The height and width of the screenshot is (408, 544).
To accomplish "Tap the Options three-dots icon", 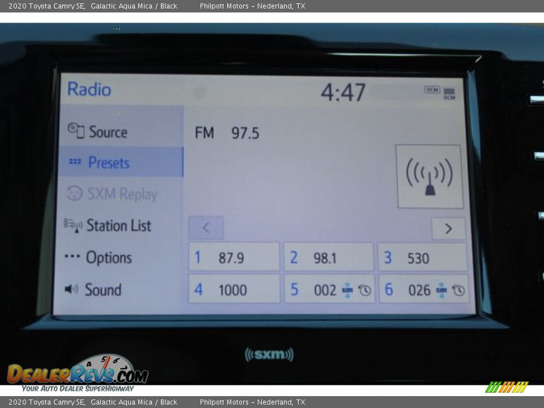I will coord(72,257).
